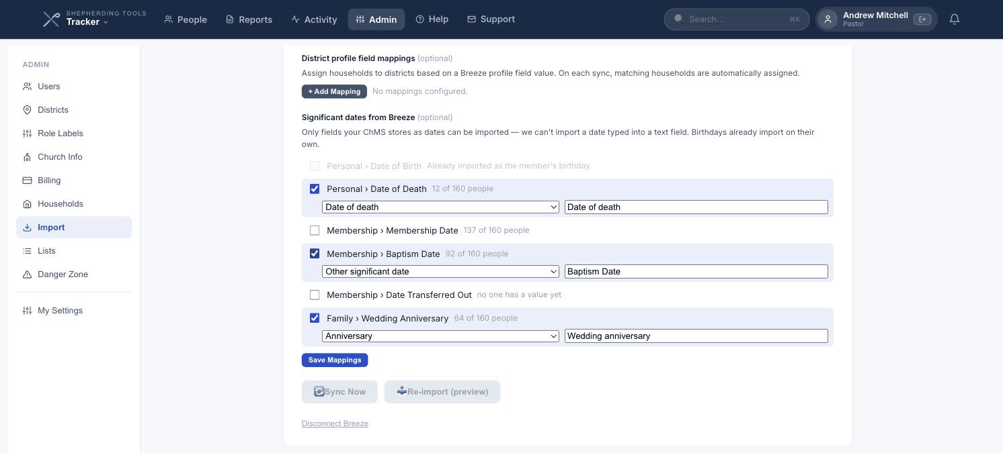Open the Districts admin page
The height and width of the screenshot is (453, 1003).
pos(74,110)
